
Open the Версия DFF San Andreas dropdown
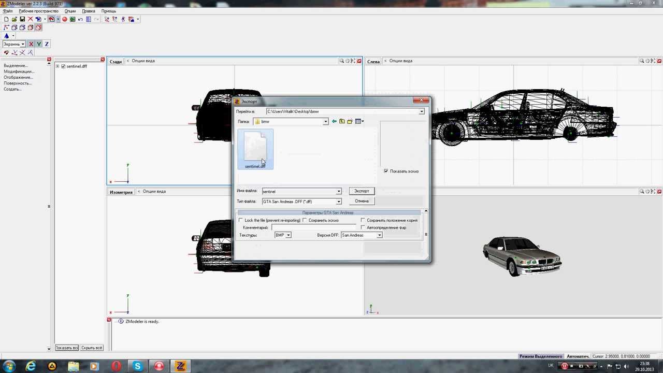coord(379,235)
